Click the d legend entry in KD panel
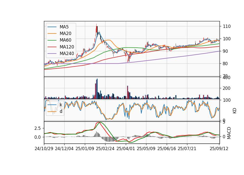Viewport: 244px width, 175px height. click(61, 111)
